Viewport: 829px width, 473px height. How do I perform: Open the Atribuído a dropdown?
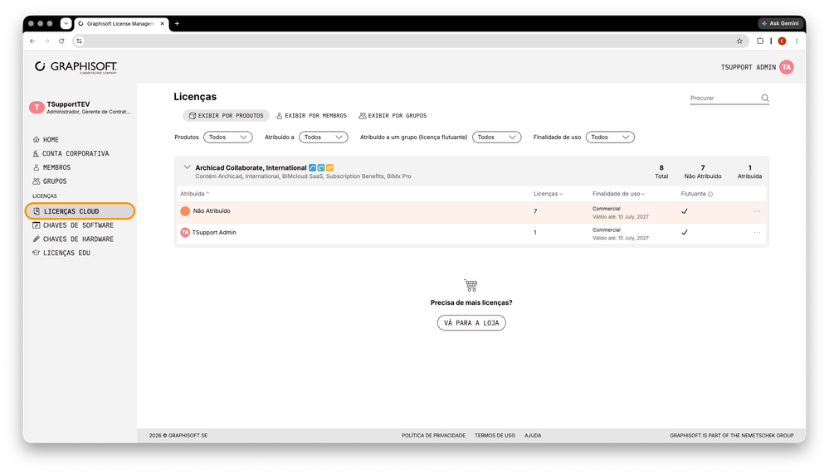pos(323,138)
